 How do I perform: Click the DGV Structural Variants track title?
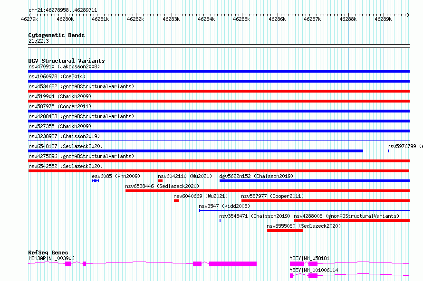coord(67,61)
